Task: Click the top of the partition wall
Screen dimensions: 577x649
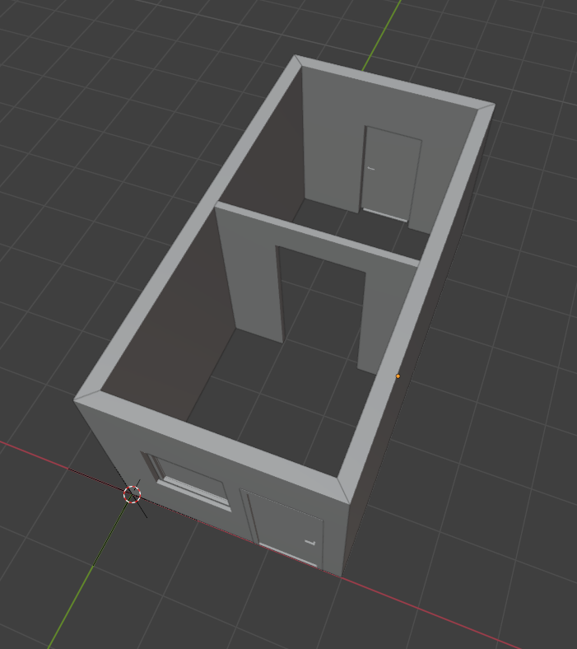Action: coord(317,233)
